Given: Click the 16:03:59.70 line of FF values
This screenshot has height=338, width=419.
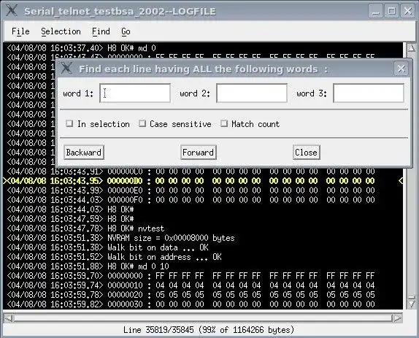Looking at the screenshot, I should coord(191,276).
